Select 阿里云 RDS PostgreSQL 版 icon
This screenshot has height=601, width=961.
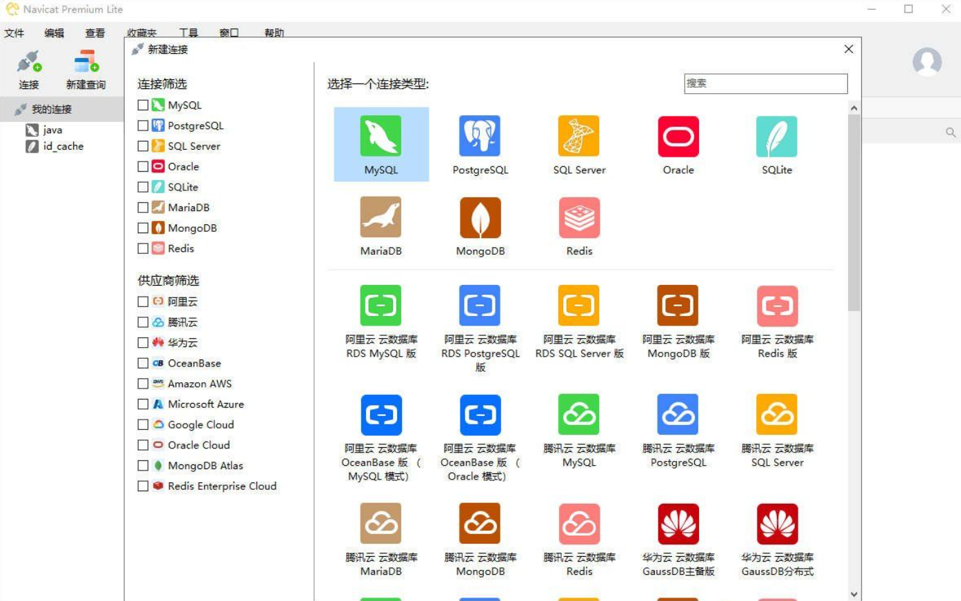click(x=480, y=306)
